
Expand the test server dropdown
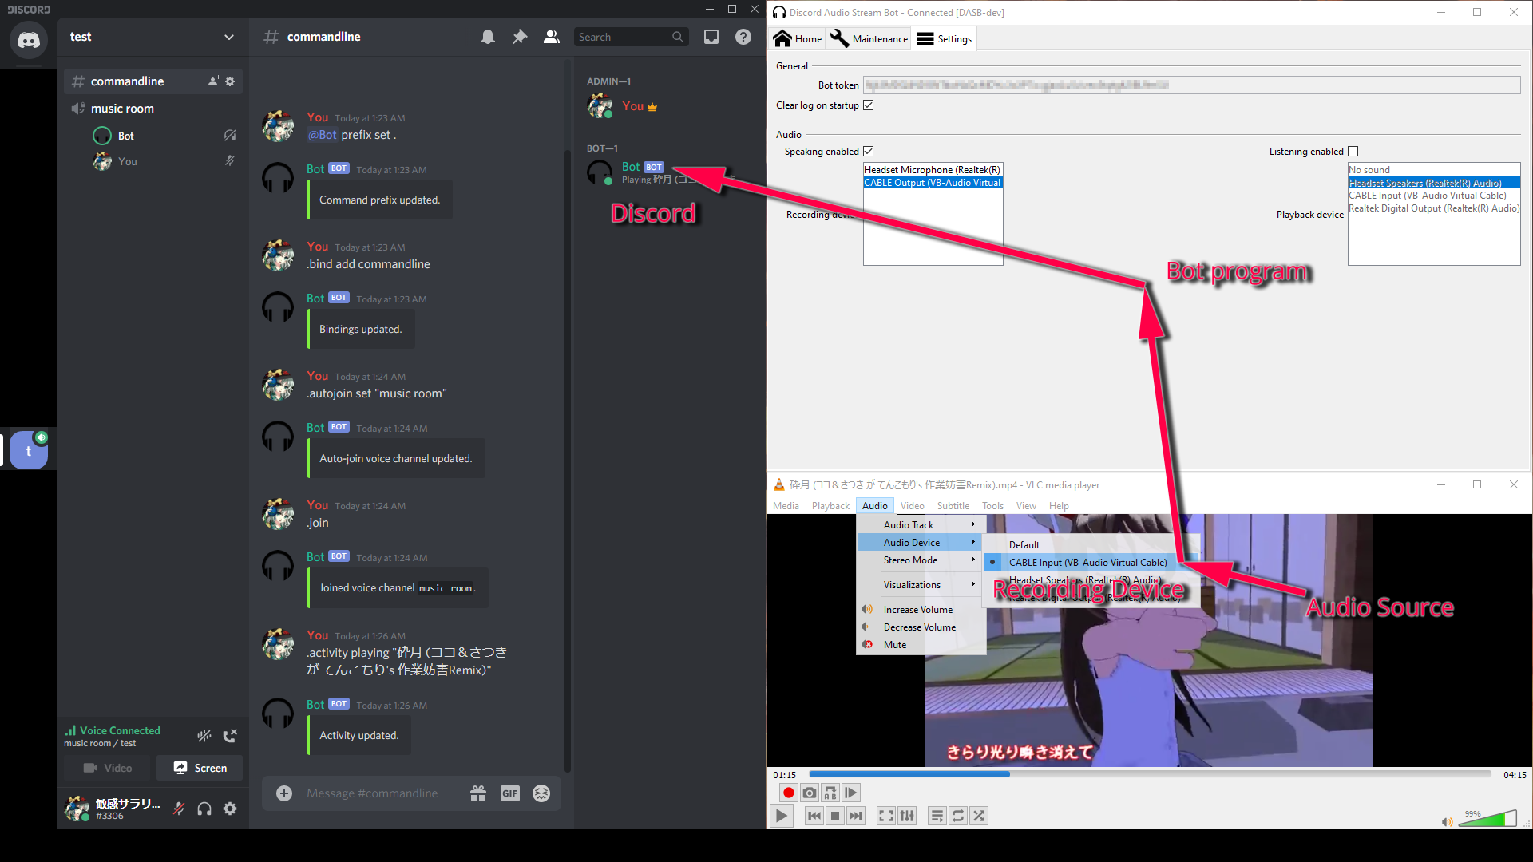coord(229,37)
